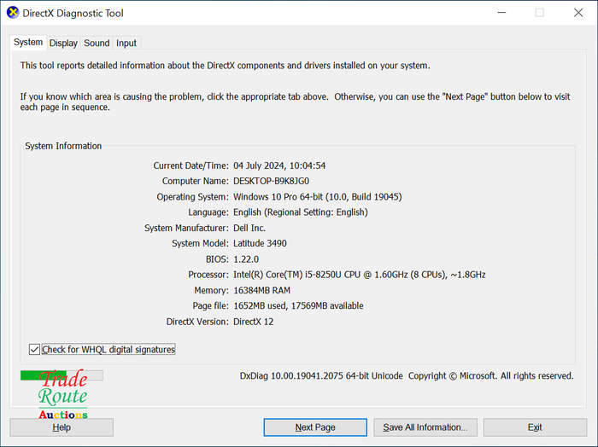Close the window with the X button
598x447 pixels.
click(x=578, y=13)
